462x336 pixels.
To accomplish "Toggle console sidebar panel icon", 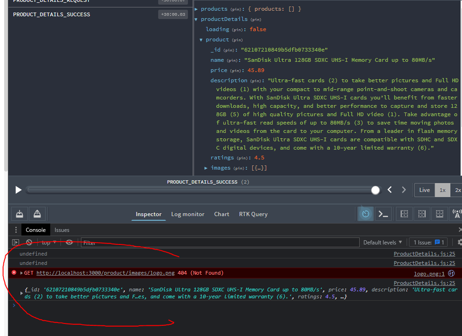I will (16, 243).
